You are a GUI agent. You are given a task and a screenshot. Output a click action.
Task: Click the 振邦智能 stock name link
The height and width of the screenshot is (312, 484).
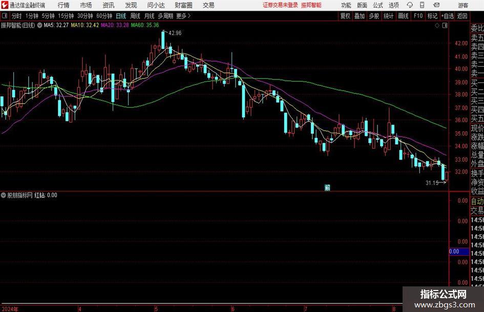[x=311, y=5]
